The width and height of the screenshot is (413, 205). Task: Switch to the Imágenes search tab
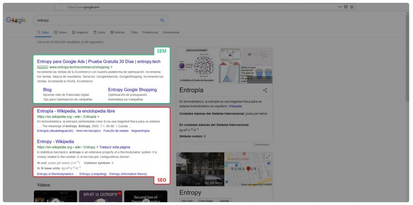point(80,32)
